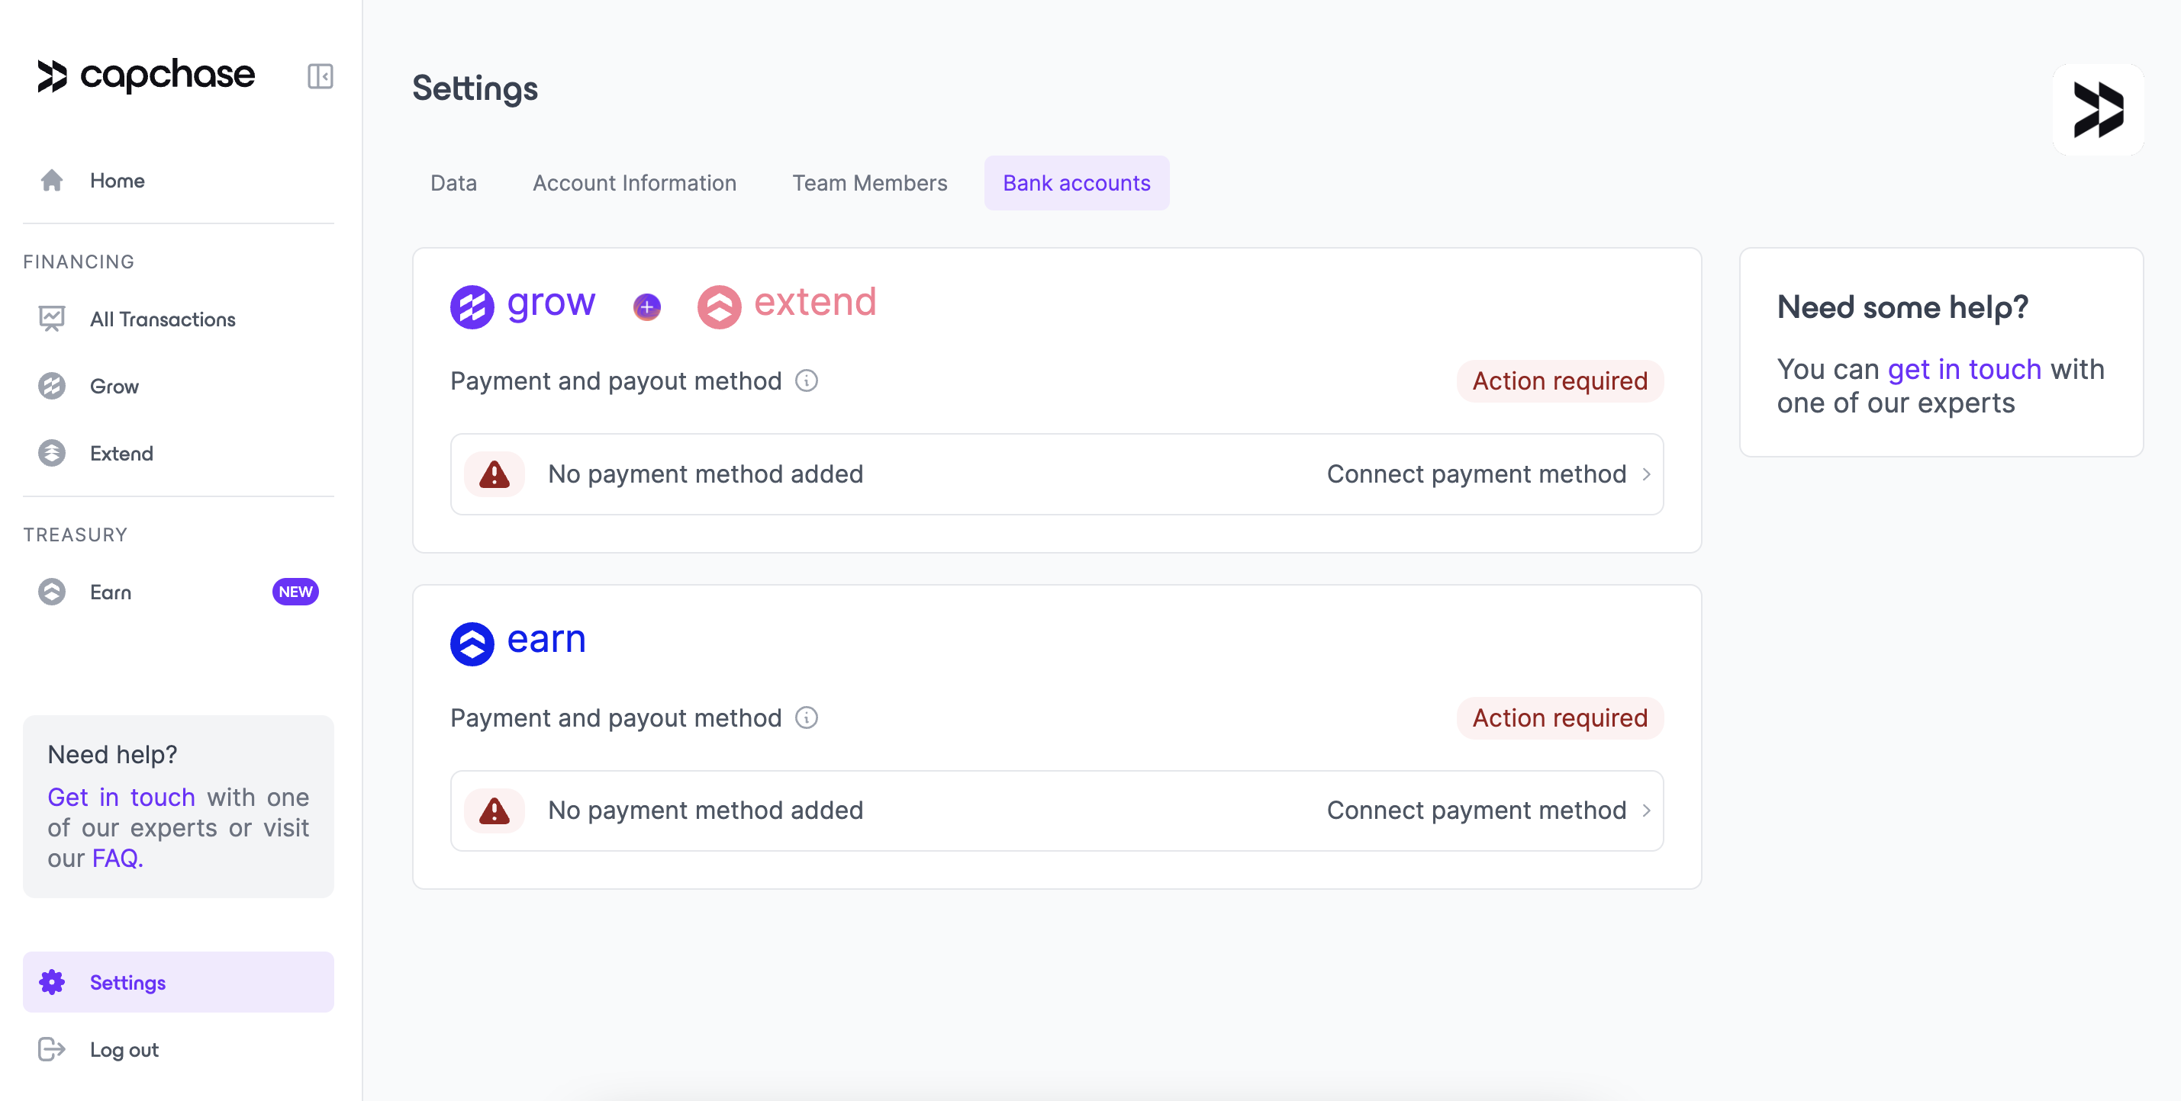Select the Bank accounts tab
Image resolution: width=2181 pixels, height=1101 pixels.
[x=1076, y=183]
